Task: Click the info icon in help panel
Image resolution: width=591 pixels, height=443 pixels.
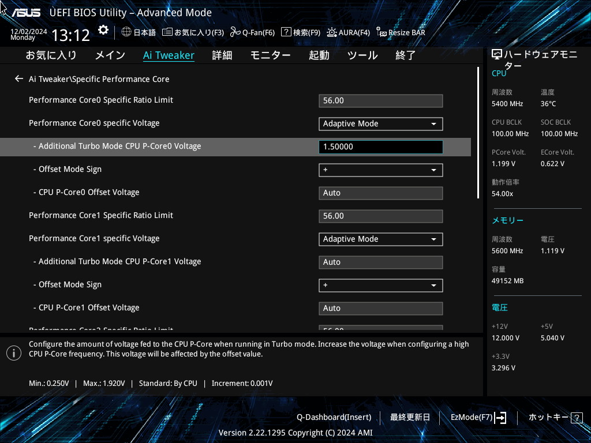Action: (14, 353)
